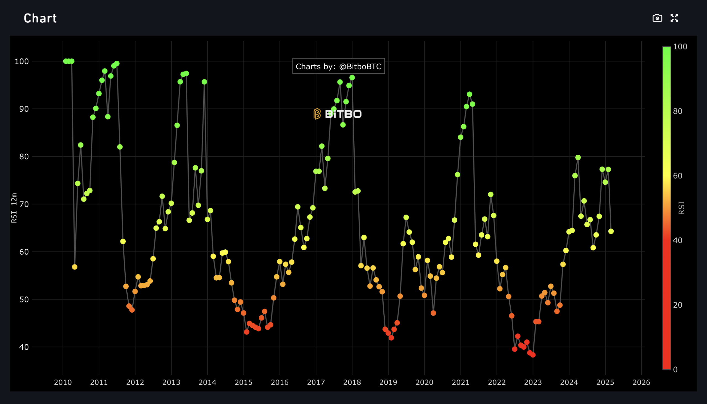Click x-axis label 2013
The image size is (707, 404).
(171, 382)
